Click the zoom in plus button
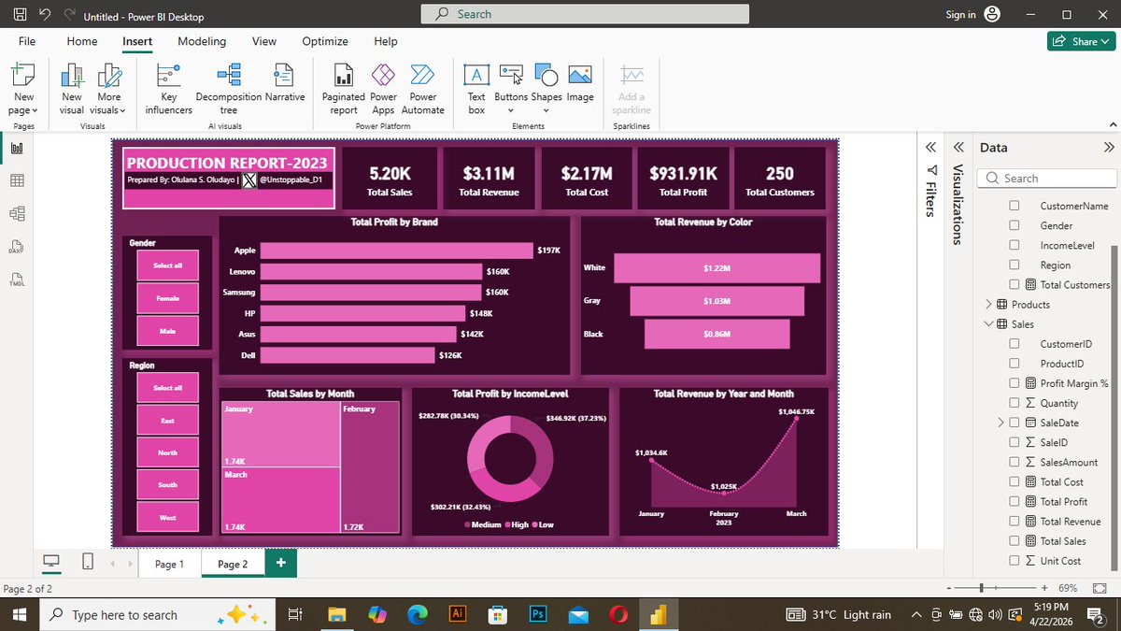The height and width of the screenshot is (631, 1121). [x=1044, y=588]
